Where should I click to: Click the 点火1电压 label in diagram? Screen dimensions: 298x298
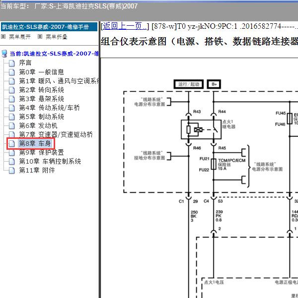214,283
